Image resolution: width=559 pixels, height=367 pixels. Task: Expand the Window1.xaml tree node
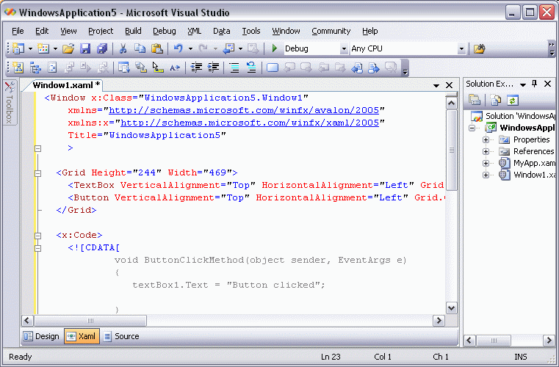486,175
